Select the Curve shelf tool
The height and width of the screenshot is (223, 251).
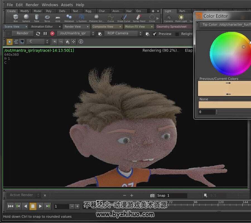pos(111,18)
